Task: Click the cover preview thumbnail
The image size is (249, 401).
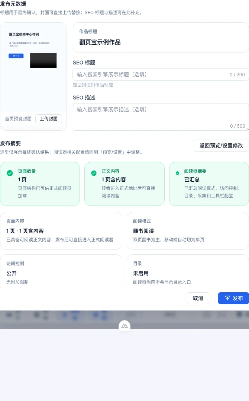Action: [33, 67]
